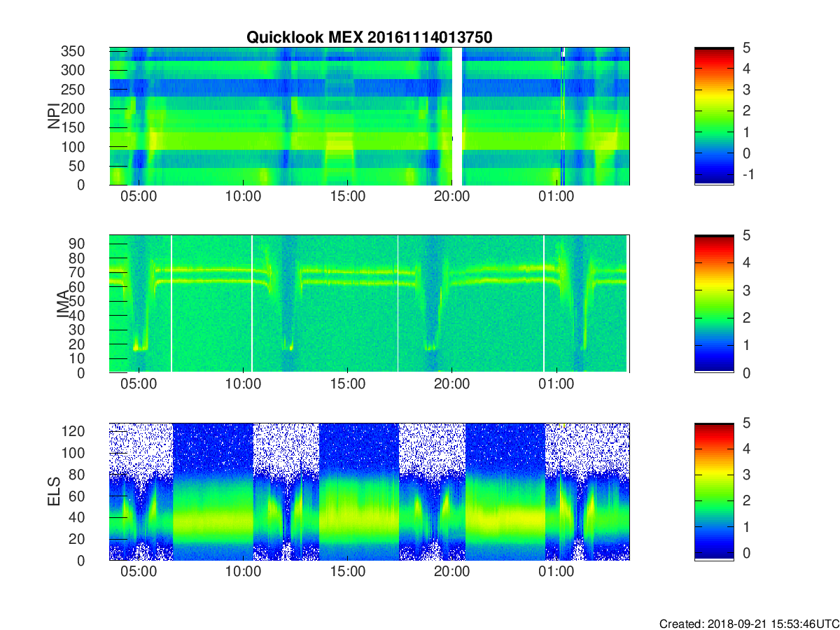Select the Created 2018-09-21 timestamp text
The image size is (840, 630).
tap(749, 623)
